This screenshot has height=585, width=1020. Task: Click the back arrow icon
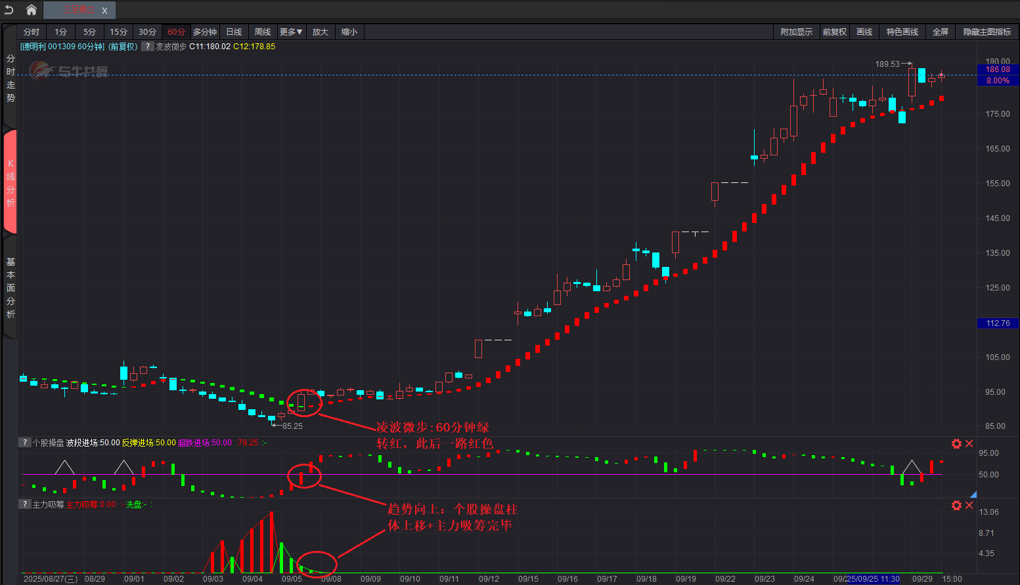point(9,10)
